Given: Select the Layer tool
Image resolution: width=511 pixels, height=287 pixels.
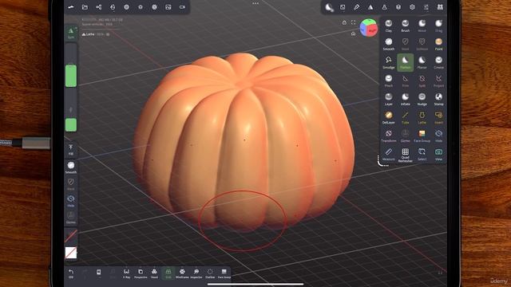Looking at the screenshot, I should (x=389, y=99).
